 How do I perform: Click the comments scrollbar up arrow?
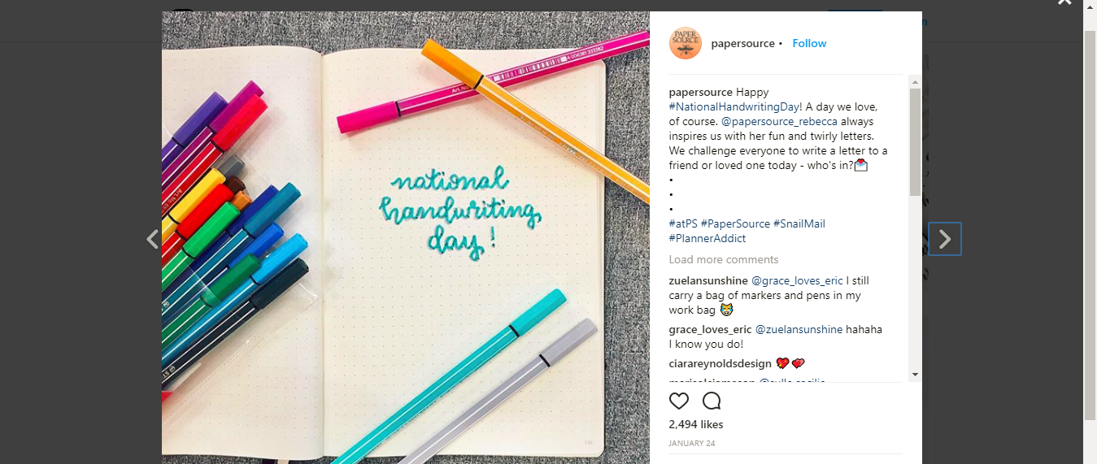915,82
